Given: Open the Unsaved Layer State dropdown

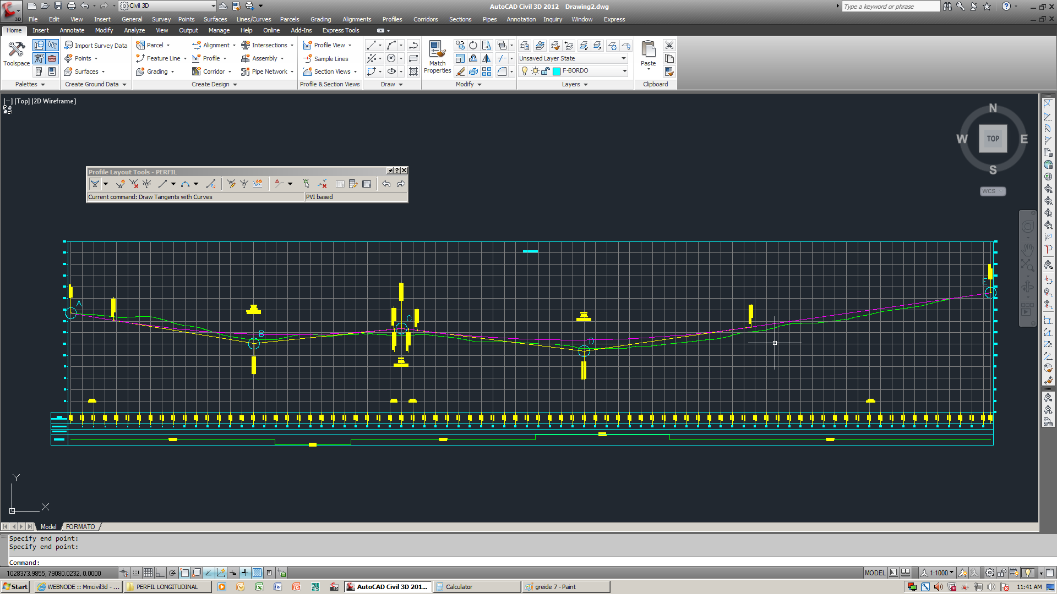Looking at the screenshot, I should click(623, 58).
